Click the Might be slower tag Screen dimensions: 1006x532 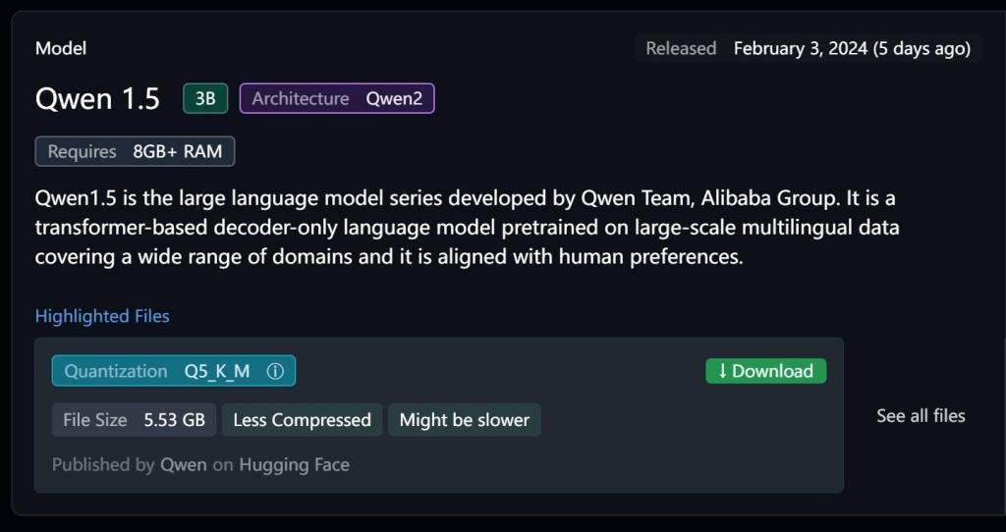point(465,420)
